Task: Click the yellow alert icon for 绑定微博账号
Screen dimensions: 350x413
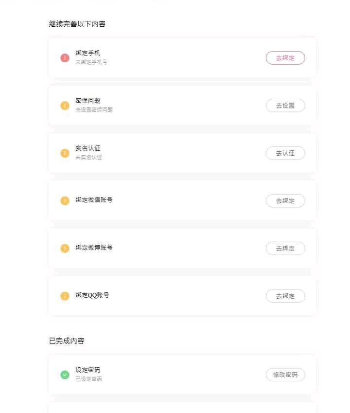Action: (65, 249)
